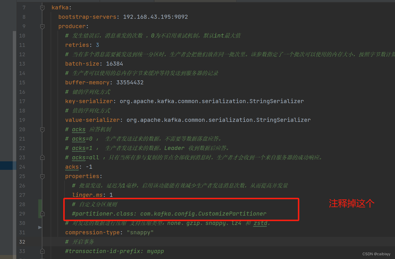Click the linger.ms value '1'
395x259 pixels.
click(x=111, y=195)
